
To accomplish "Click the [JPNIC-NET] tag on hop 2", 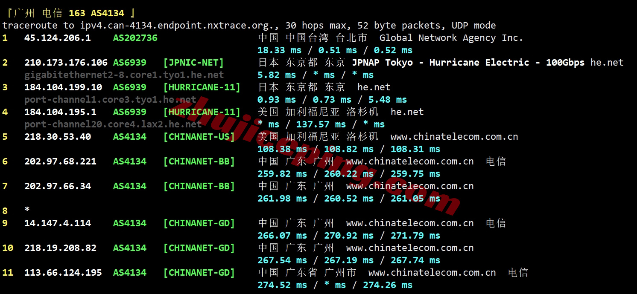I will coord(193,62).
